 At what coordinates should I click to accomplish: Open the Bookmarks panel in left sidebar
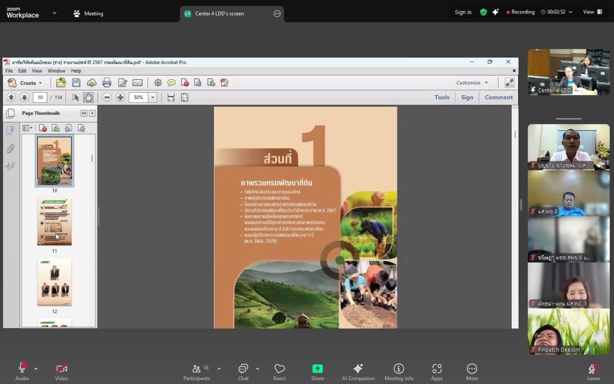click(x=10, y=131)
